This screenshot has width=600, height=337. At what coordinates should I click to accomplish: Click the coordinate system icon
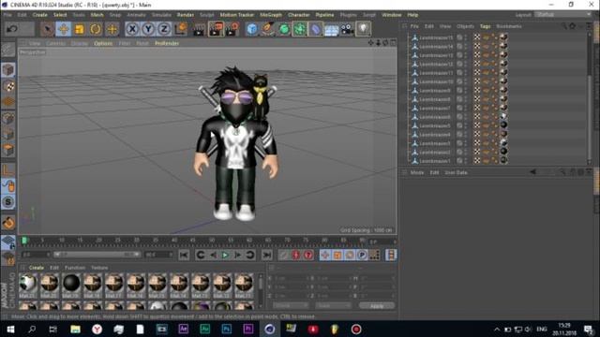click(x=181, y=29)
